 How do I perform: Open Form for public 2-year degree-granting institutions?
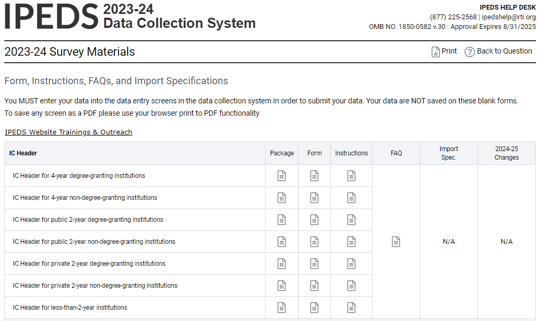[x=314, y=220]
